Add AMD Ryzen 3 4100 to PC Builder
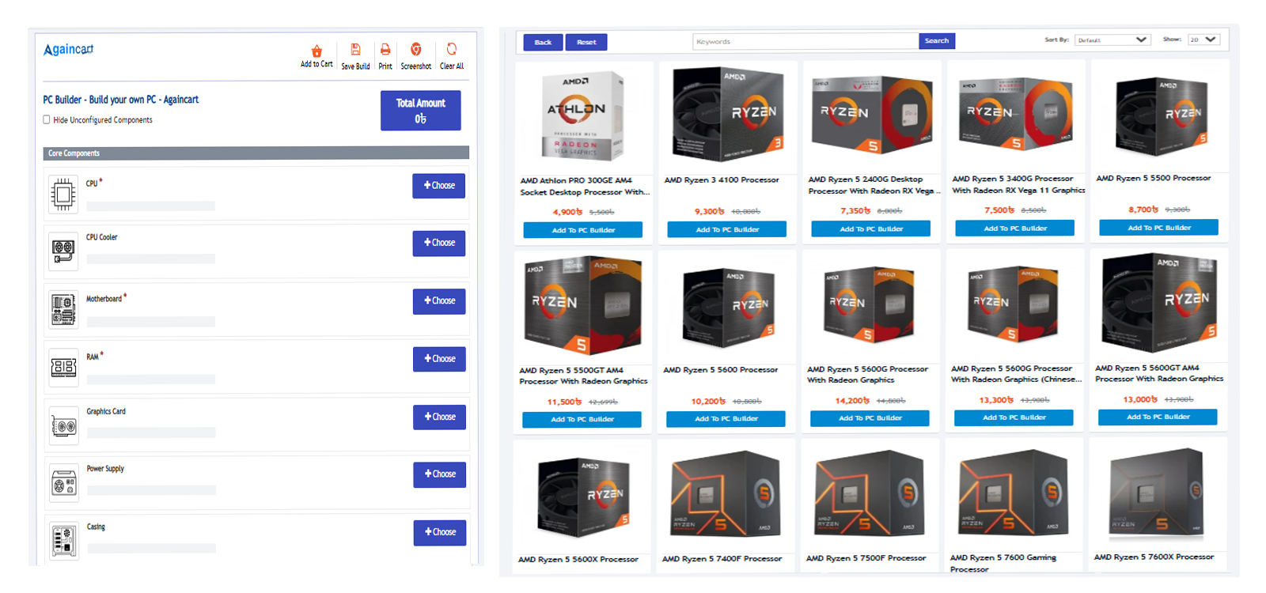Screen dimensions: 1266x593 click(x=727, y=229)
